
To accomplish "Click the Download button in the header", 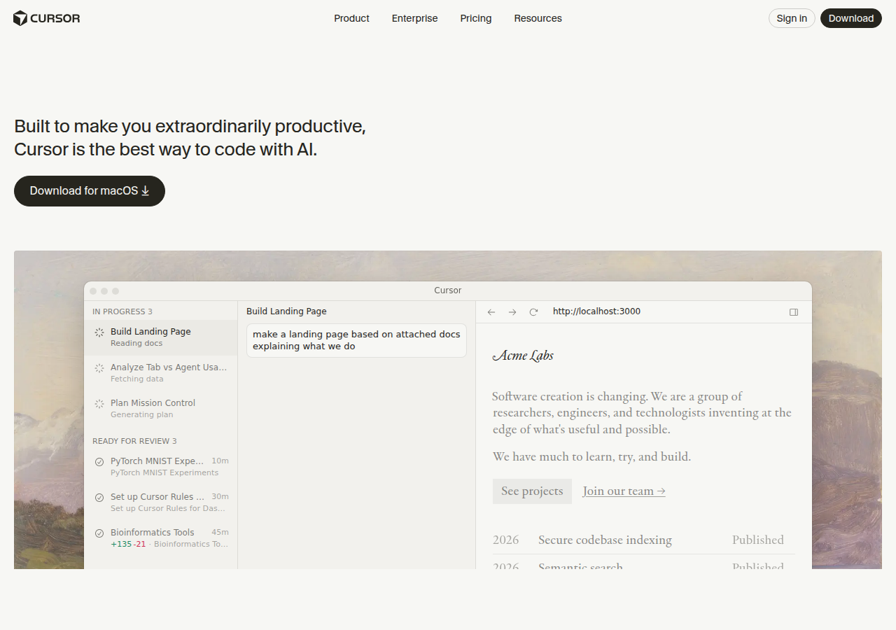I will tap(851, 18).
